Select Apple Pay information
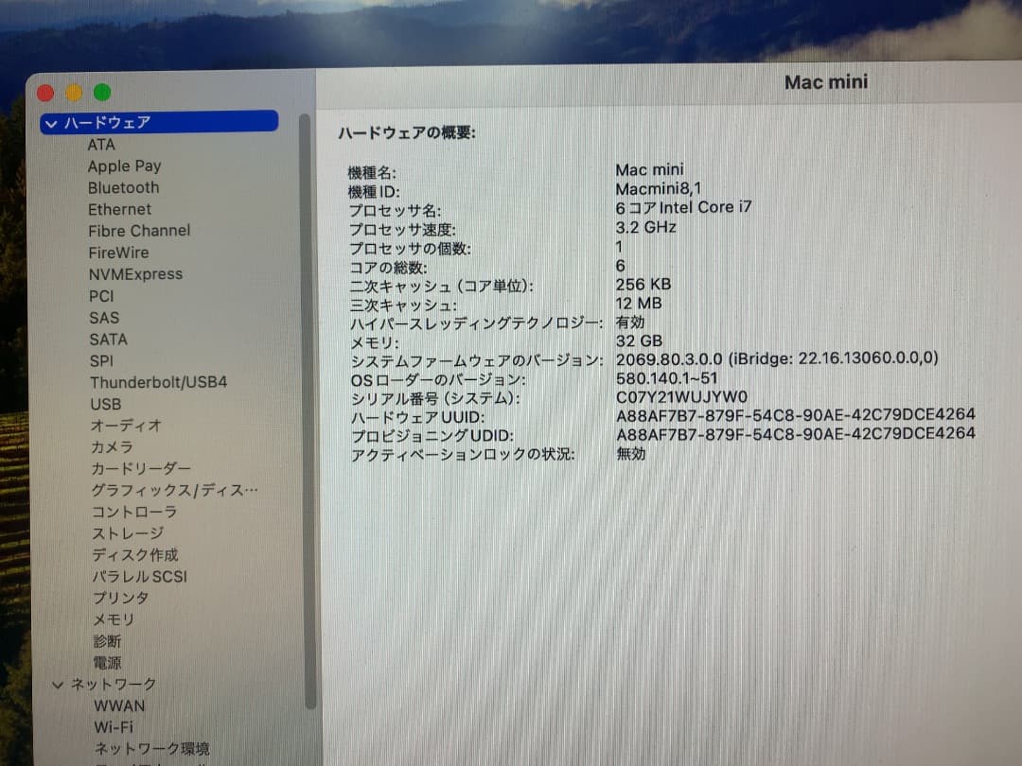 click(x=125, y=165)
